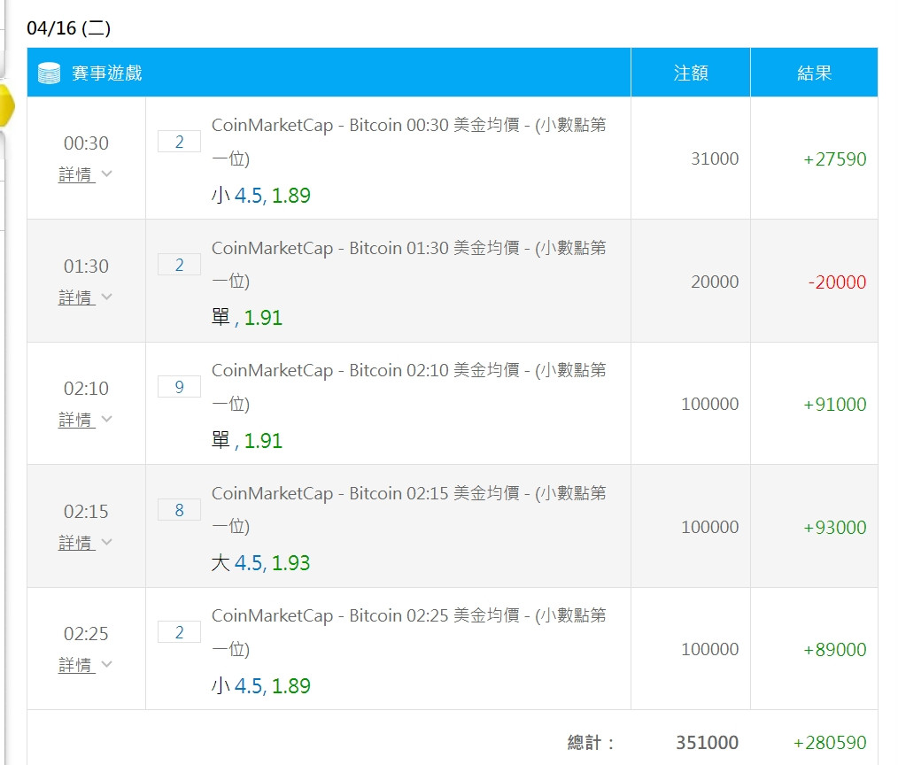Click the result value +93000
Viewport: 898px width, 765px height.
[x=834, y=528]
